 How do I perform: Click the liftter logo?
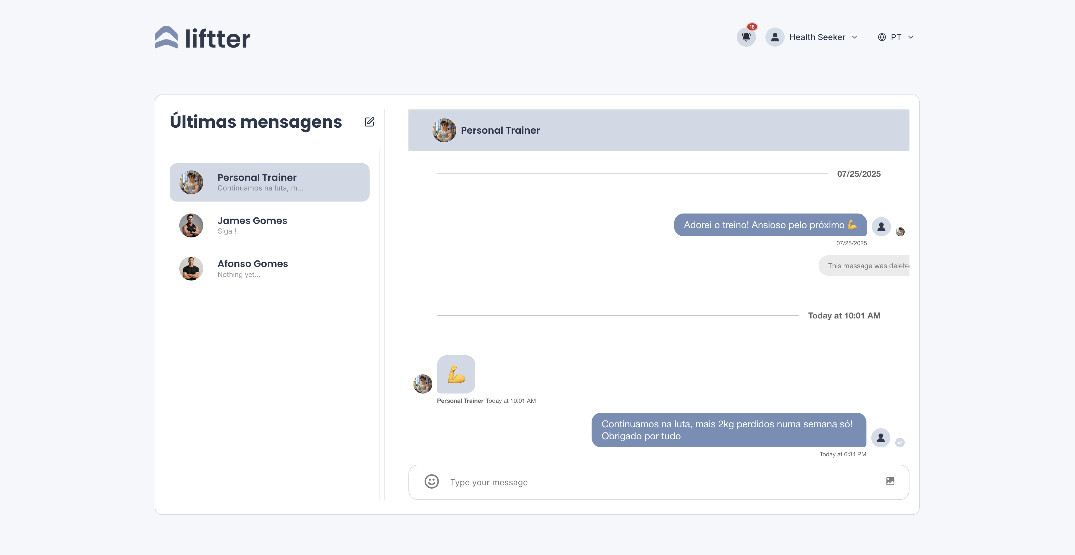[x=202, y=37]
